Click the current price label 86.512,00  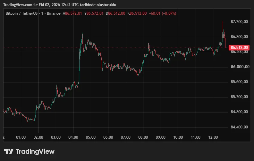click(239, 48)
